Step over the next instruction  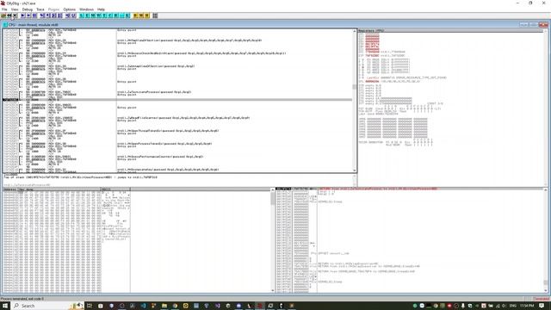48,15
